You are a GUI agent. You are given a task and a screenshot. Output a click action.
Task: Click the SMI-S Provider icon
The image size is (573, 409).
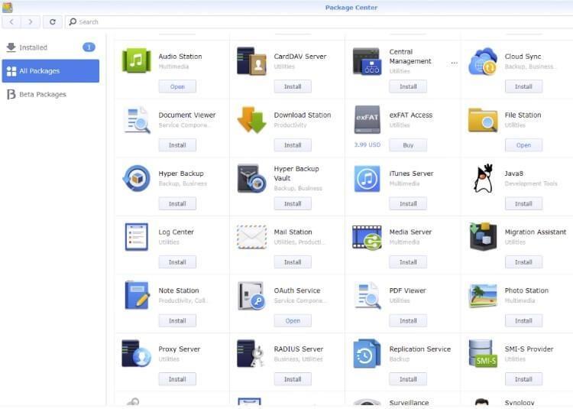(483, 353)
